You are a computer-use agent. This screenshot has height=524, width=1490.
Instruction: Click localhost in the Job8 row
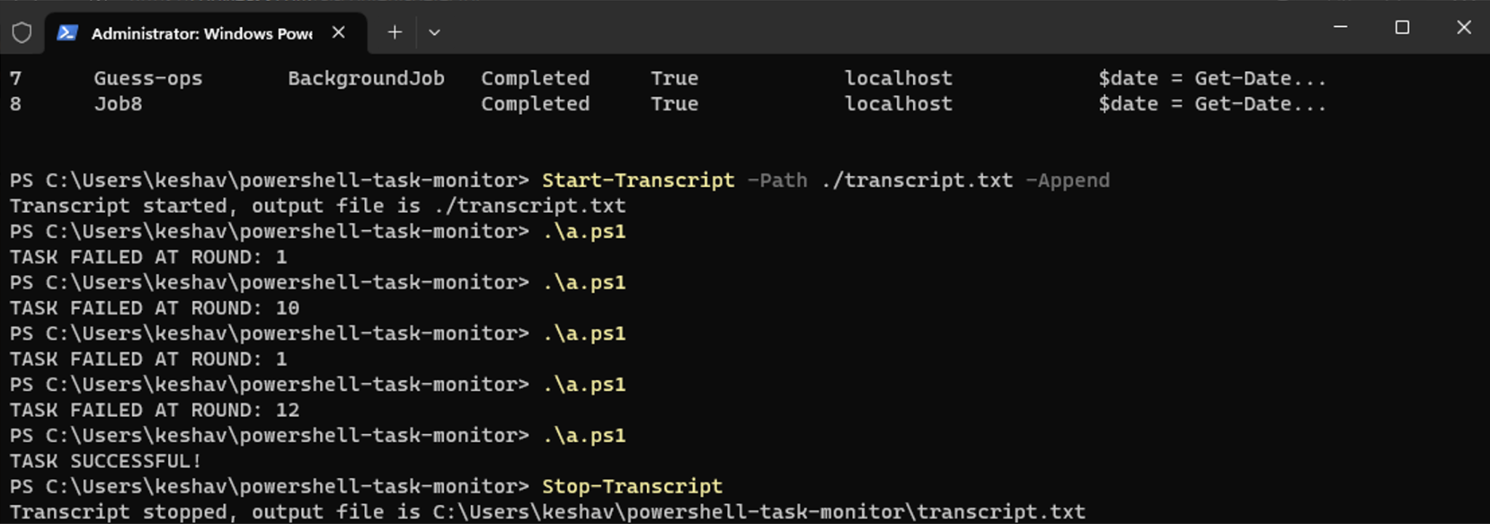coord(898,103)
